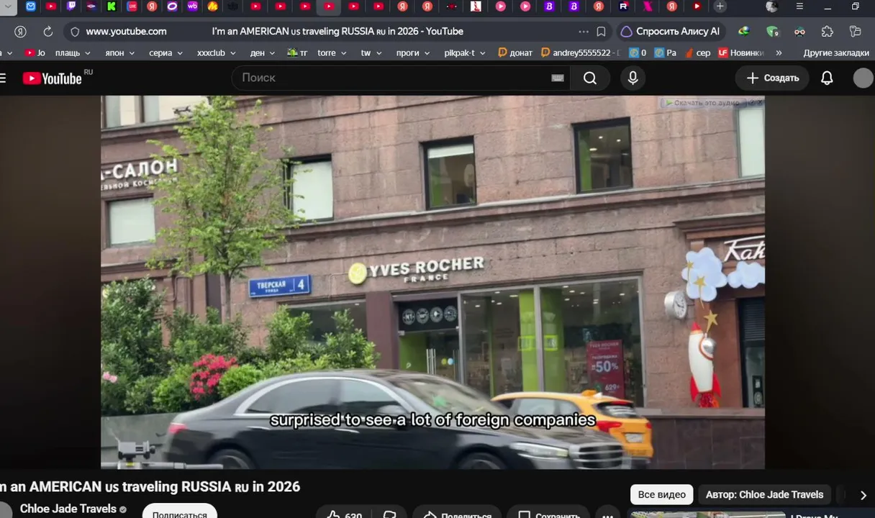Open the tab list chevron at left

pyautogui.click(x=8, y=6)
